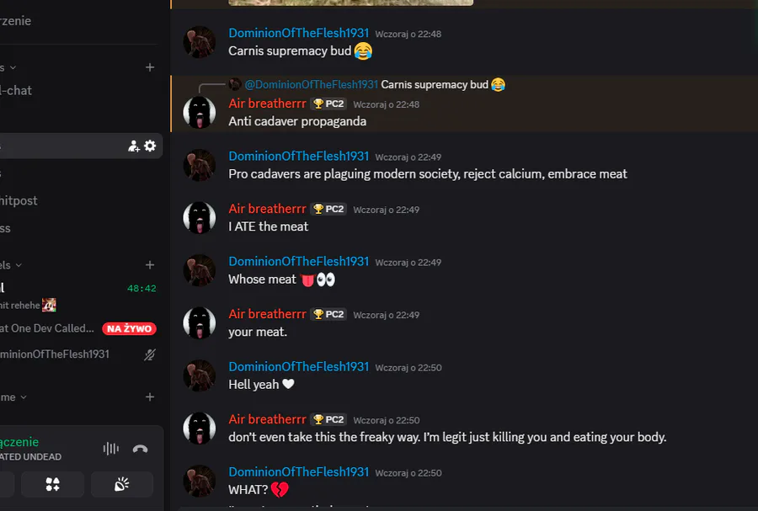Toggle noise suppression waveform icon
Screen dimensions: 758x511
110,449
